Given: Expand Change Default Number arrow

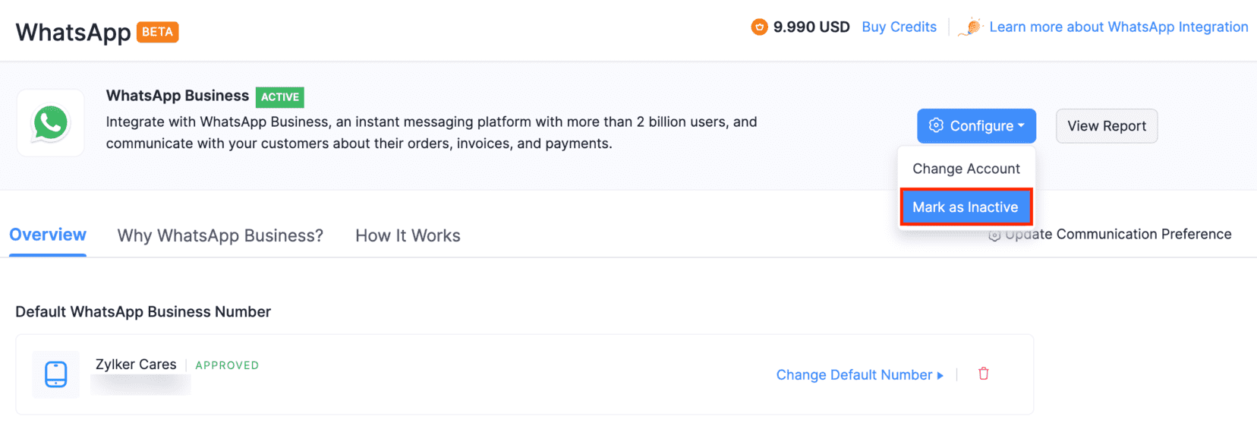Looking at the screenshot, I should 940,375.
